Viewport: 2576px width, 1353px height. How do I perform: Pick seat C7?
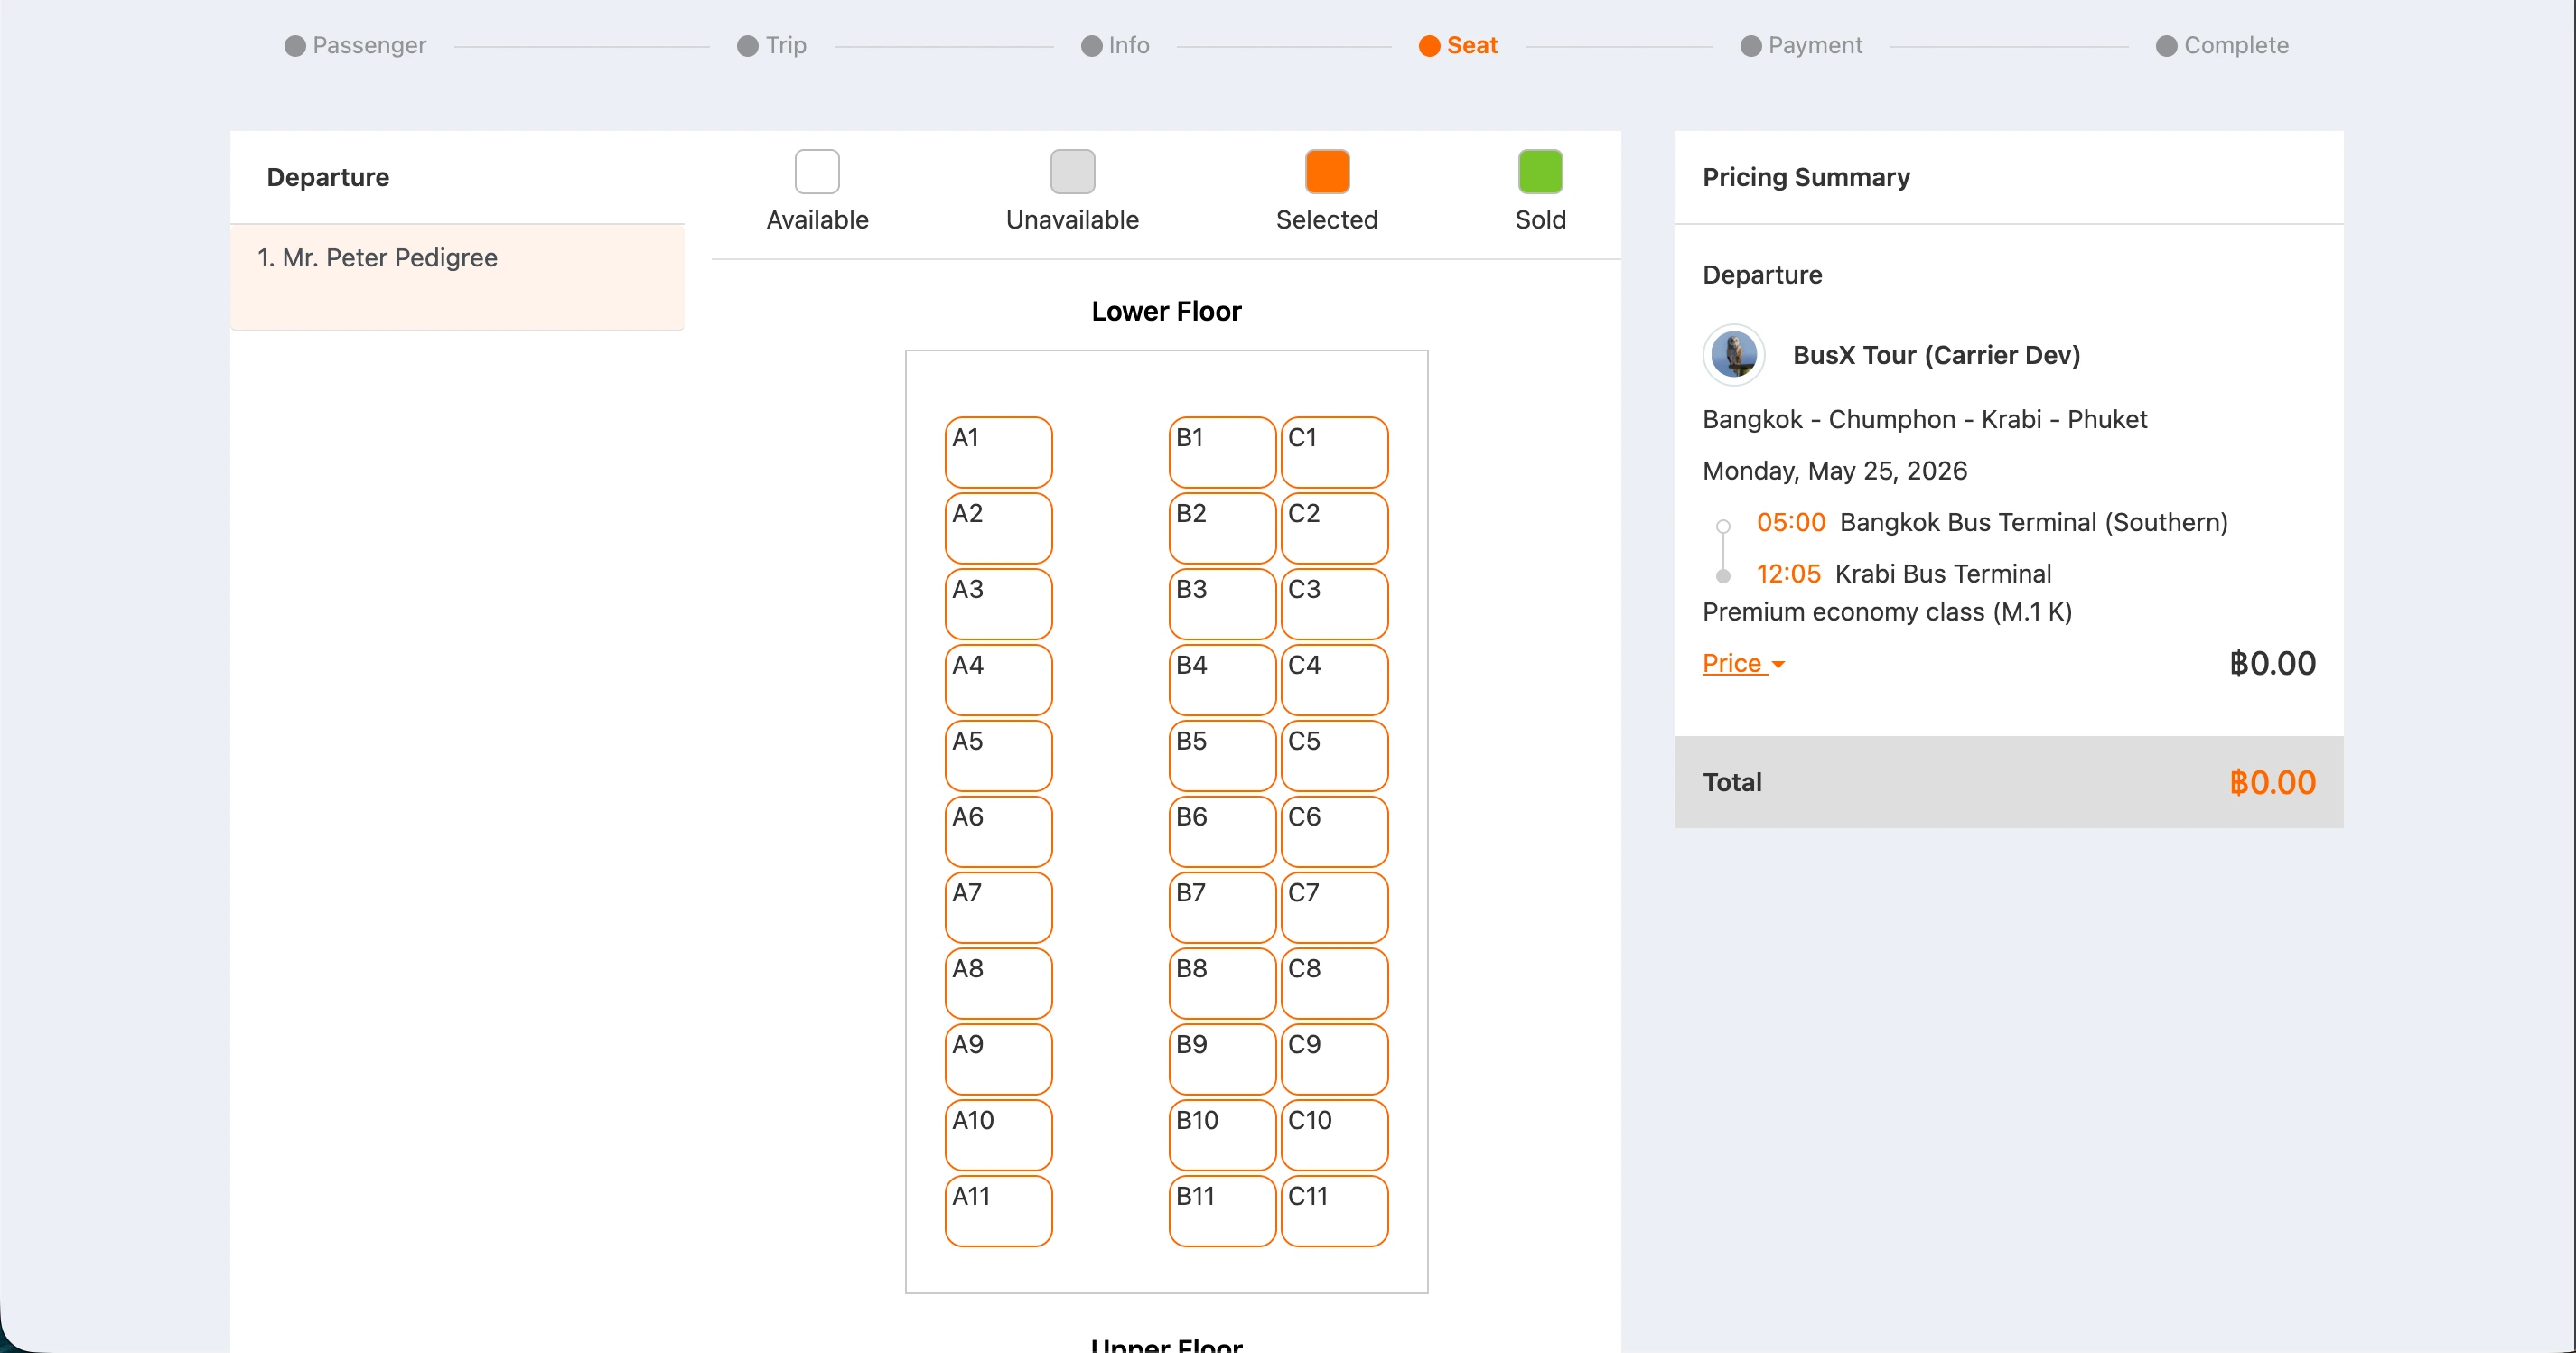click(1334, 908)
